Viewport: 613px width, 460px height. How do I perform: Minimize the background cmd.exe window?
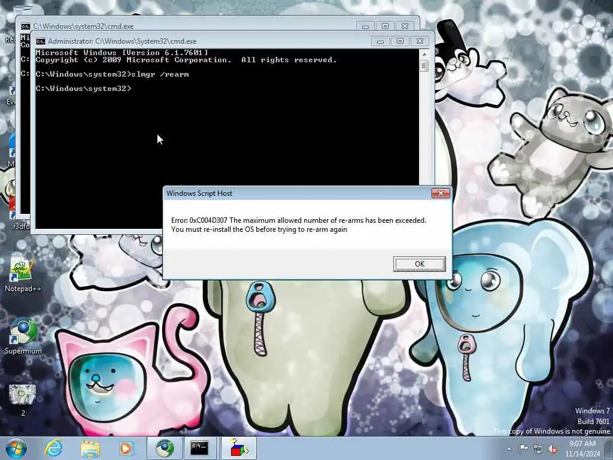(x=365, y=26)
